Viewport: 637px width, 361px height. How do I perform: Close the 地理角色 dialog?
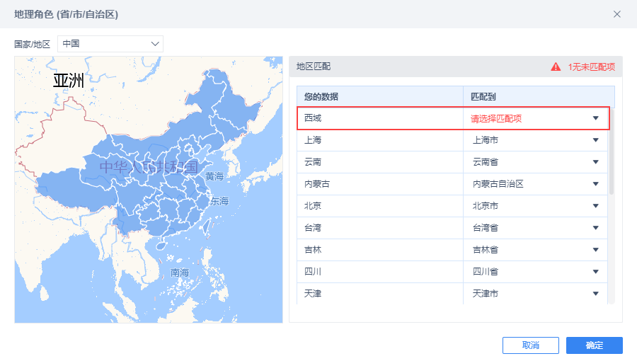[x=617, y=14]
